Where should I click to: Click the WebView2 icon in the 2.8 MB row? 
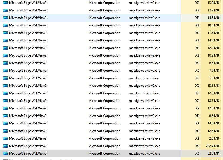[x=5, y=138]
